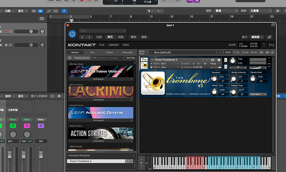Image resolution: width=286 pixels, height=172 pixels.
Task: Click the camera snapshot icon
Action: 213,60
